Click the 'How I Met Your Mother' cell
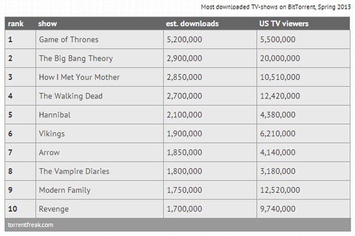The height and width of the screenshot is (236, 355). pos(79,77)
